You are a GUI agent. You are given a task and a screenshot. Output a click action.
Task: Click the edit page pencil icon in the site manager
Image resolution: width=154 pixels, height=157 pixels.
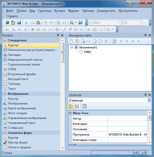pyautogui.click(x=95, y=41)
